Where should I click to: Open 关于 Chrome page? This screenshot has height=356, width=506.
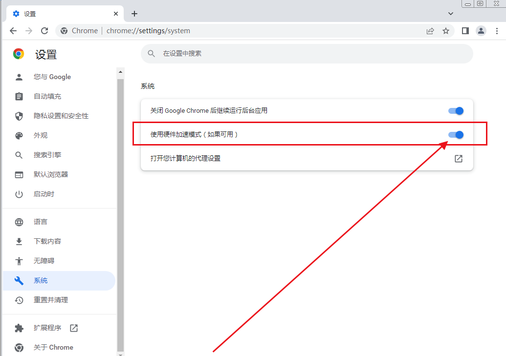tap(59, 348)
